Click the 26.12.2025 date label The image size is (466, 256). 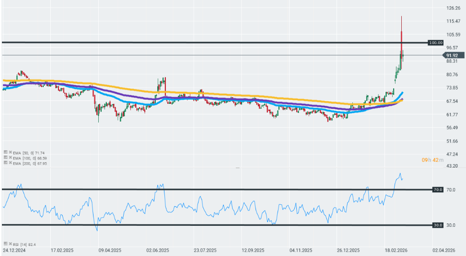[x=349, y=250]
